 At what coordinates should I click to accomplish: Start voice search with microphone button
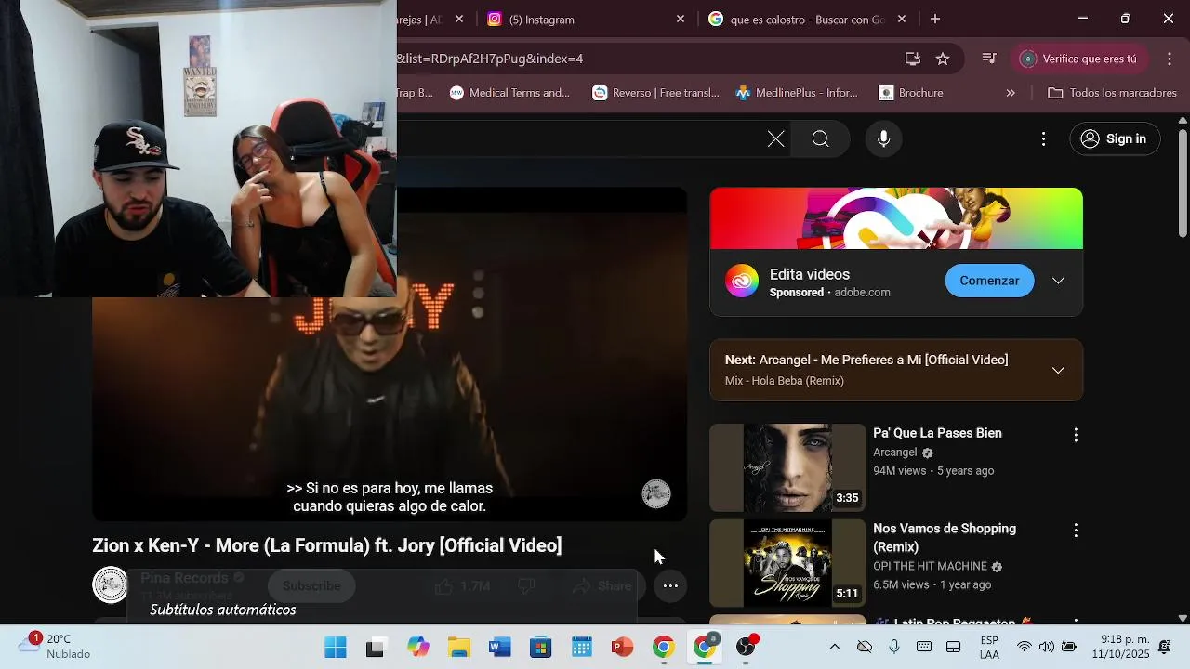coord(884,139)
